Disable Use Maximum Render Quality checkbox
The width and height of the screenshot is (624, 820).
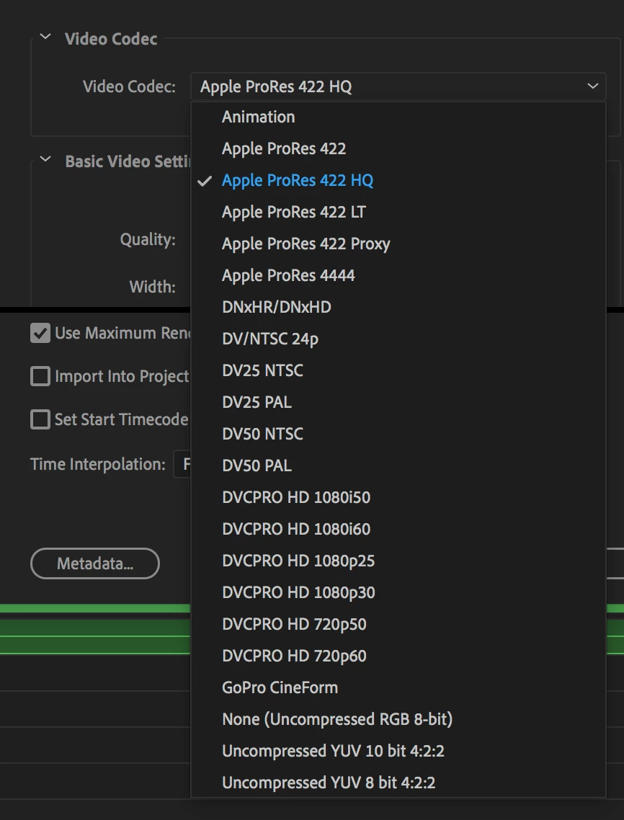40,333
